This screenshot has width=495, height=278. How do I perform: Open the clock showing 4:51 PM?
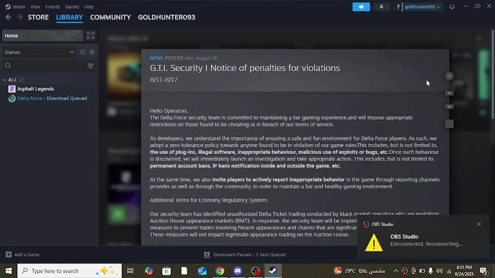tap(465, 271)
